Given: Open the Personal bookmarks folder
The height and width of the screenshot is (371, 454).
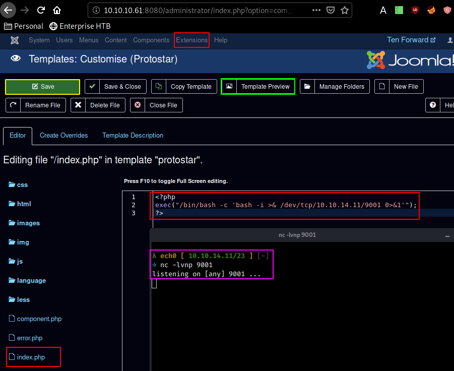Looking at the screenshot, I should coord(24,26).
